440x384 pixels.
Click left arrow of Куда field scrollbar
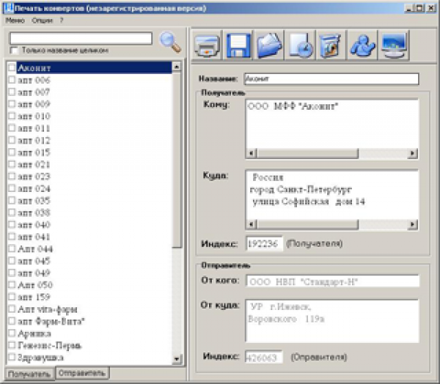[252, 224]
